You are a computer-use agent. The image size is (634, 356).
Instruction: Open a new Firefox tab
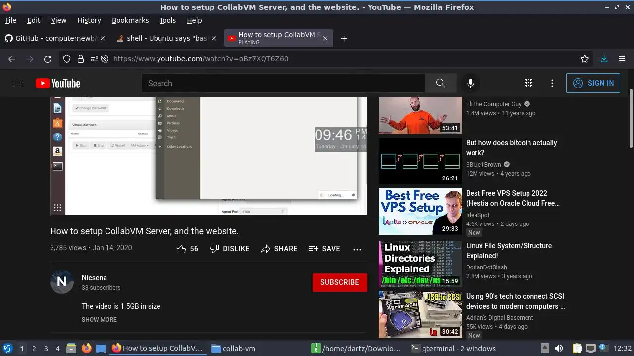click(344, 38)
